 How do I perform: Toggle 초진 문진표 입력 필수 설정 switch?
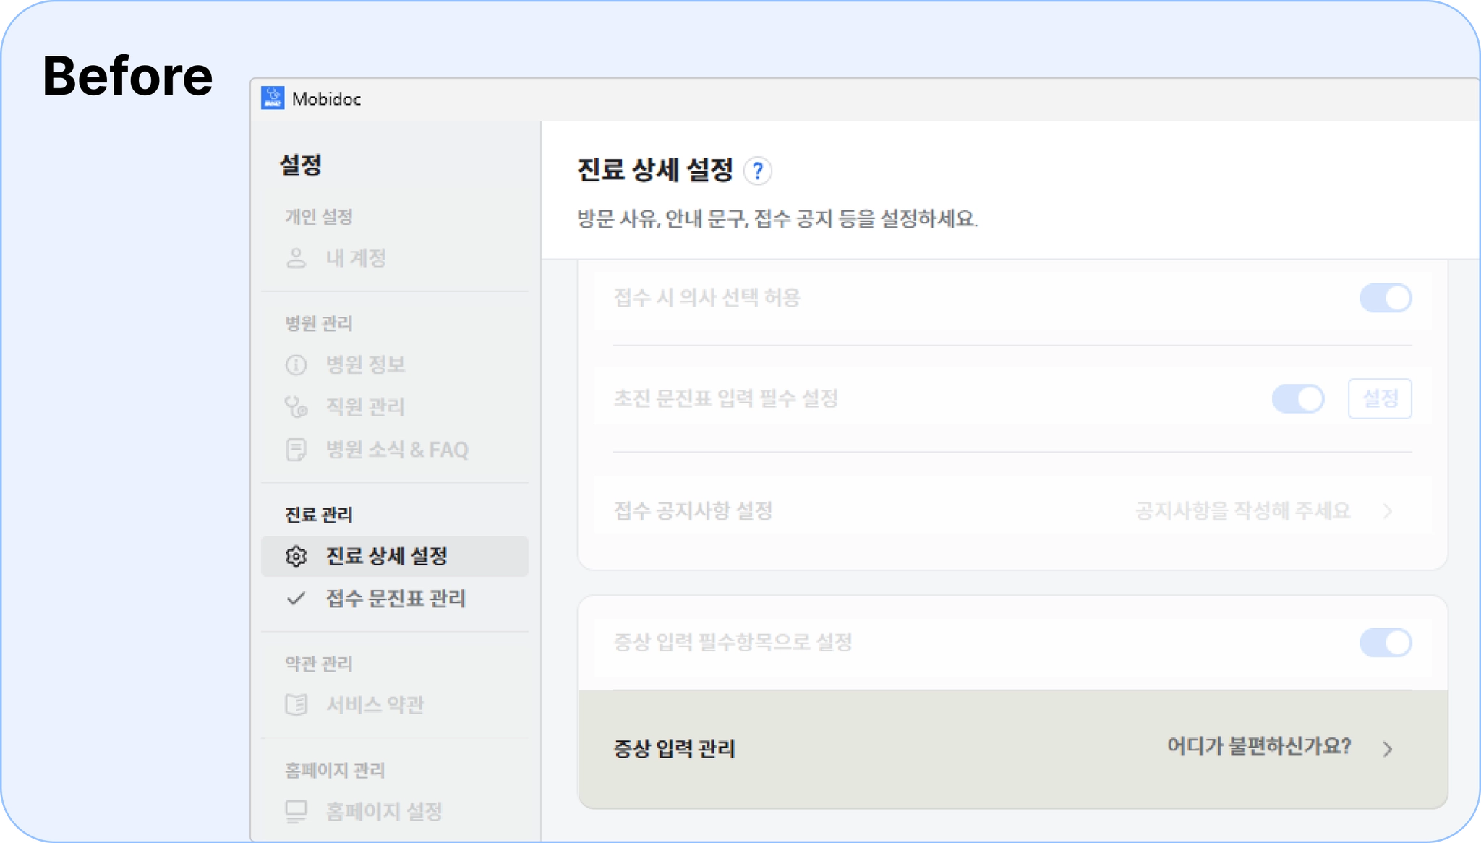point(1297,398)
